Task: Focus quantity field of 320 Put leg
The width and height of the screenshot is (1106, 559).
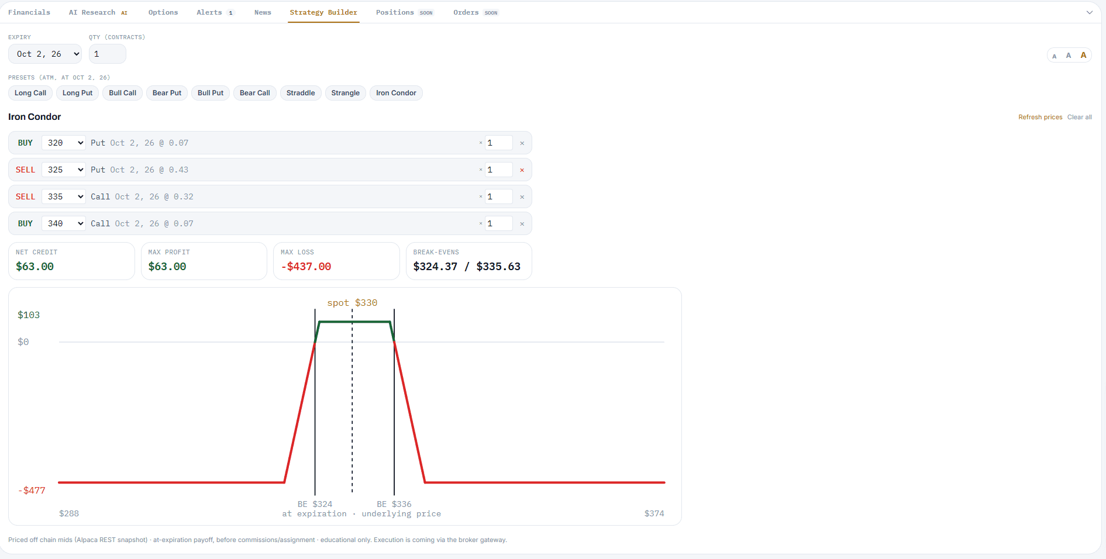Action: tap(499, 143)
